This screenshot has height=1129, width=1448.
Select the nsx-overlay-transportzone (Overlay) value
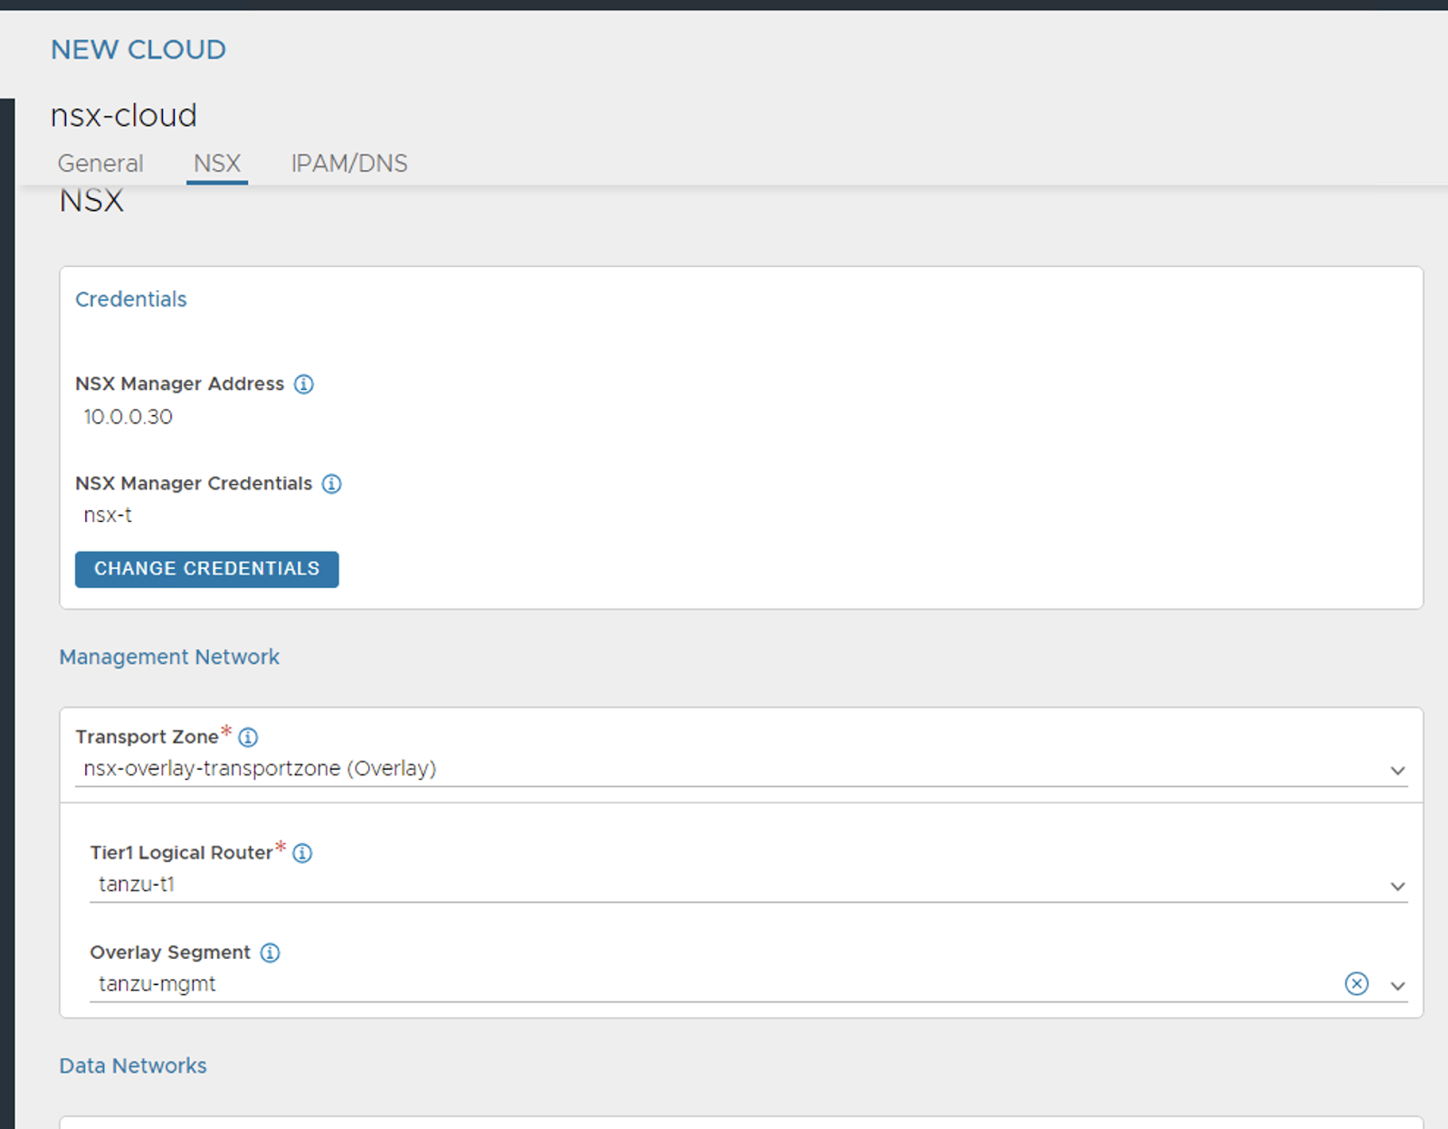coord(260,769)
